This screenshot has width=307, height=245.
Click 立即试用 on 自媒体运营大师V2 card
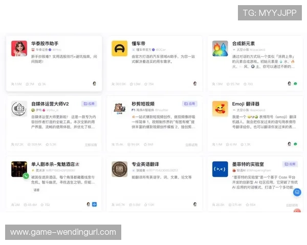click(91, 145)
